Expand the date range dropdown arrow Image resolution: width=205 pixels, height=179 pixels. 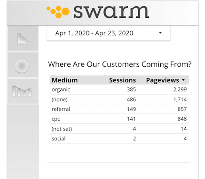pos(160,33)
